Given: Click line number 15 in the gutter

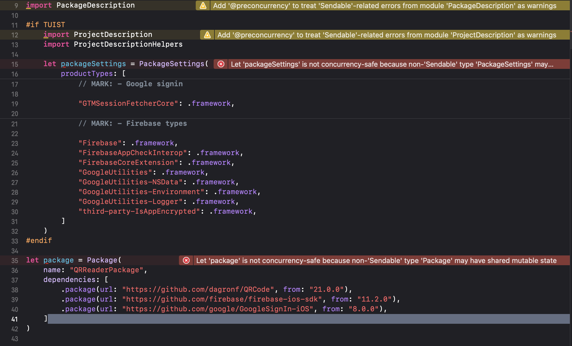Looking at the screenshot, I should pos(15,64).
